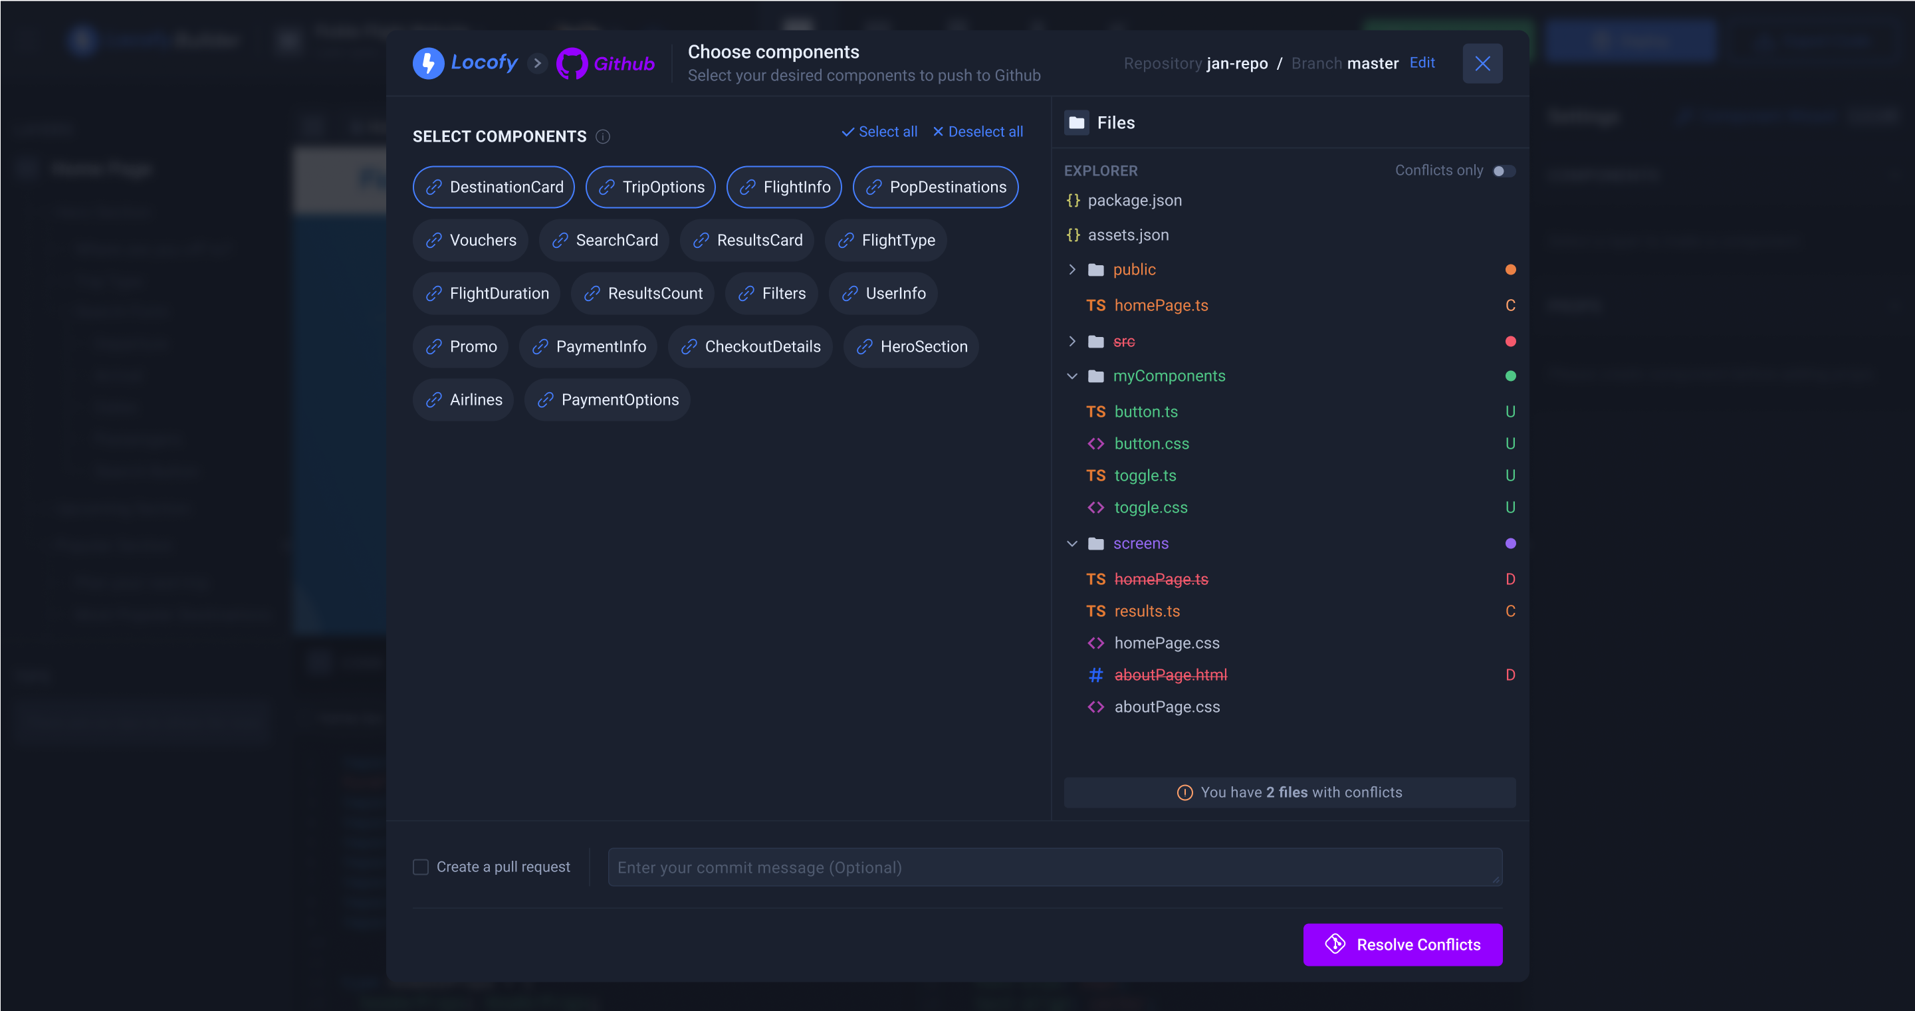
Task: Click the TS icon beside button.ts
Action: tap(1096, 411)
